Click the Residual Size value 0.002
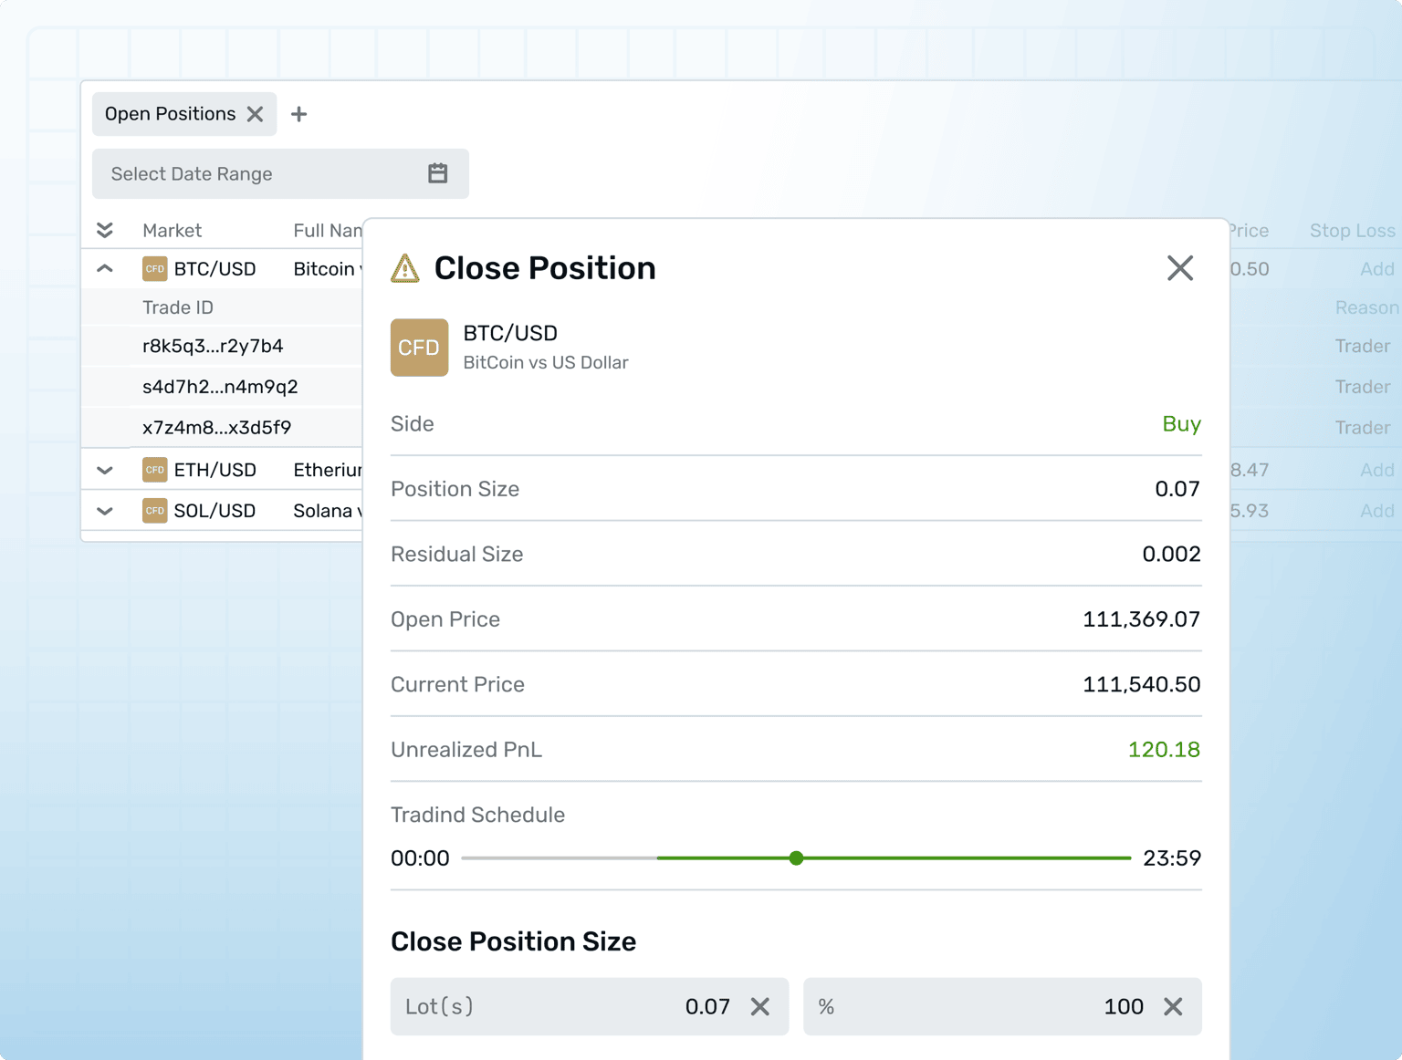The image size is (1402, 1060). pos(1171,554)
